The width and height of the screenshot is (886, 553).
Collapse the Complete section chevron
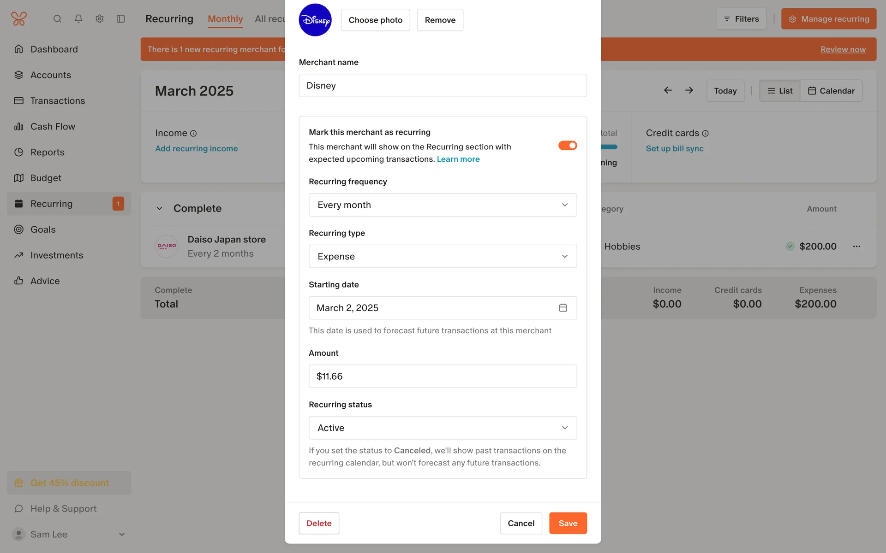[159, 208]
